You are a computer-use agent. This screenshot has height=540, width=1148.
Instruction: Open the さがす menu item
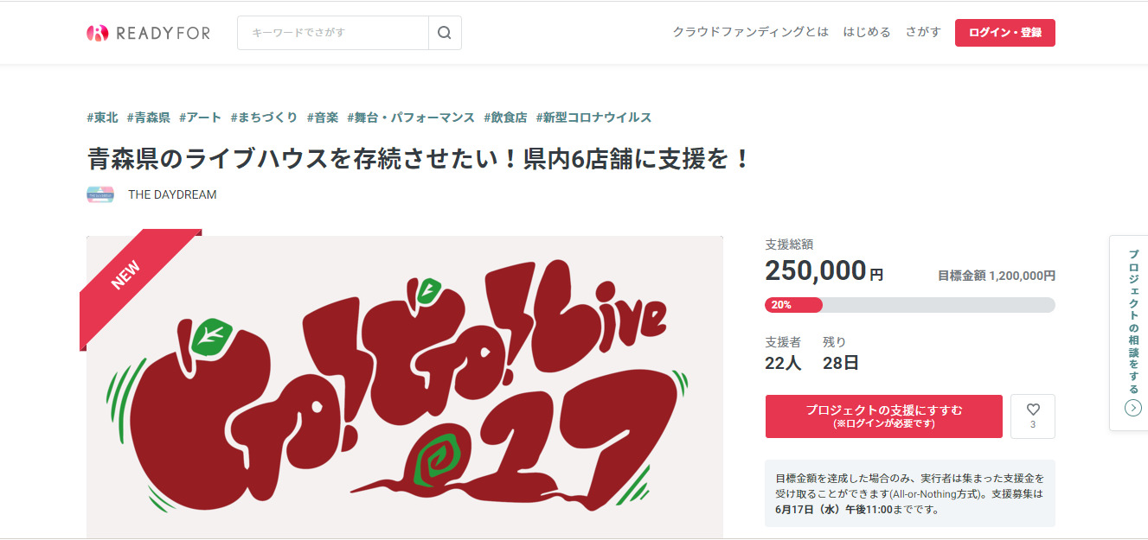(923, 32)
